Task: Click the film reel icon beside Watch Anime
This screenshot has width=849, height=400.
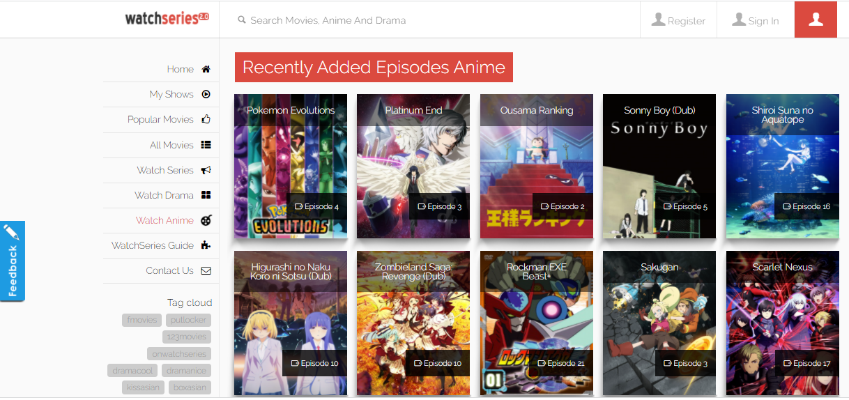Action: click(206, 220)
